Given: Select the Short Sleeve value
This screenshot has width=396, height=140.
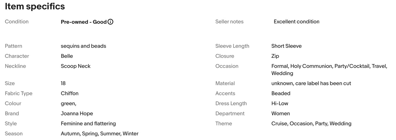Looking at the screenshot, I should click(286, 46).
